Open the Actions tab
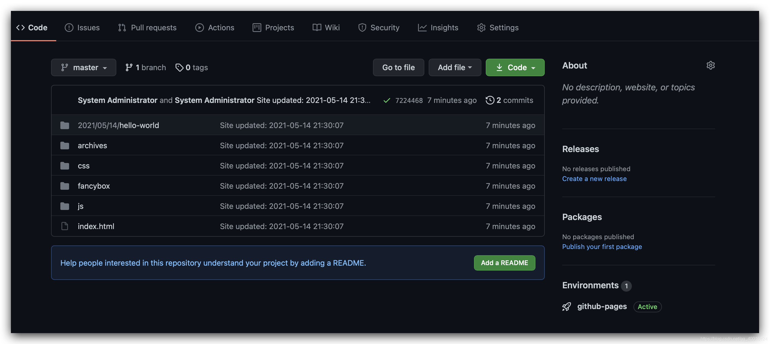This screenshot has width=770, height=344. click(215, 28)
